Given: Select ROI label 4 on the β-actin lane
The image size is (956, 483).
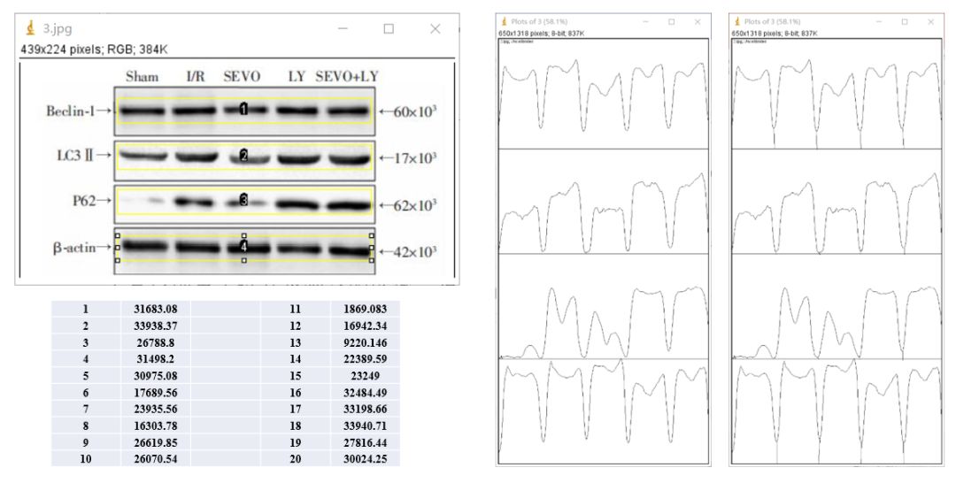Looking at the screenshot, I should pyautogui.click(x=243, y=247).
